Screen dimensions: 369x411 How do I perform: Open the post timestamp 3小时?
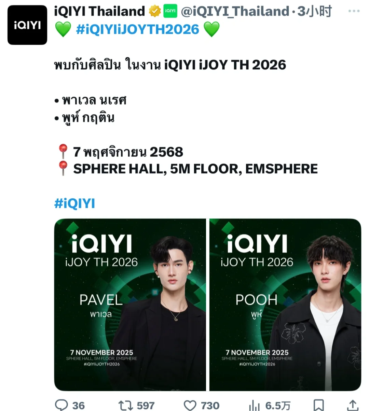point(314,11)
